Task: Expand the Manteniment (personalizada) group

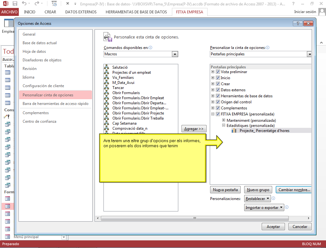Action: coord(223,120)
